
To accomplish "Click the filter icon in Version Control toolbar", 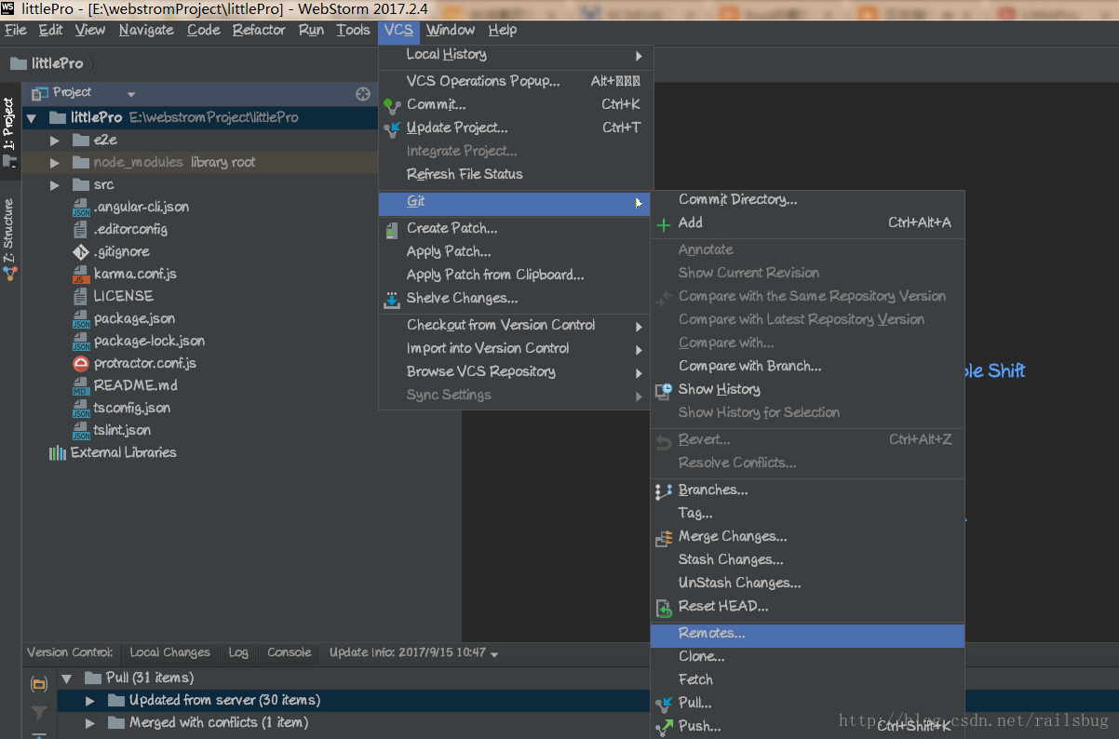I will pyautogui.click(x=38, y=713).
